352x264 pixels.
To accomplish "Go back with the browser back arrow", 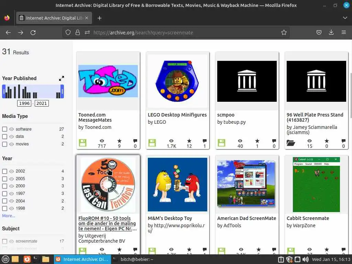I will (x=8, y=33).
